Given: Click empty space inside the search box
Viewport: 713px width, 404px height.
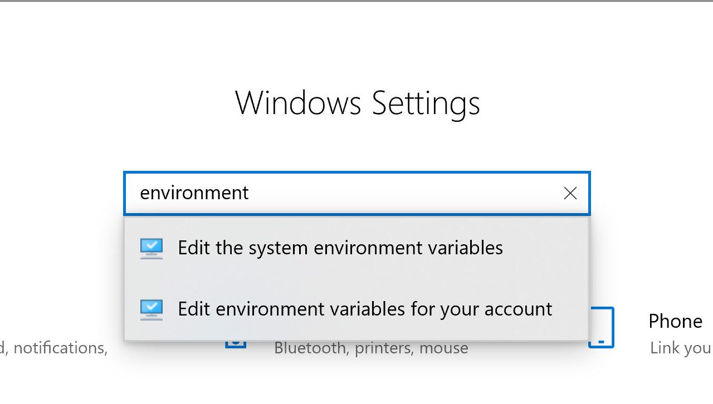Looking at the screenshot, I should point(401,193).
